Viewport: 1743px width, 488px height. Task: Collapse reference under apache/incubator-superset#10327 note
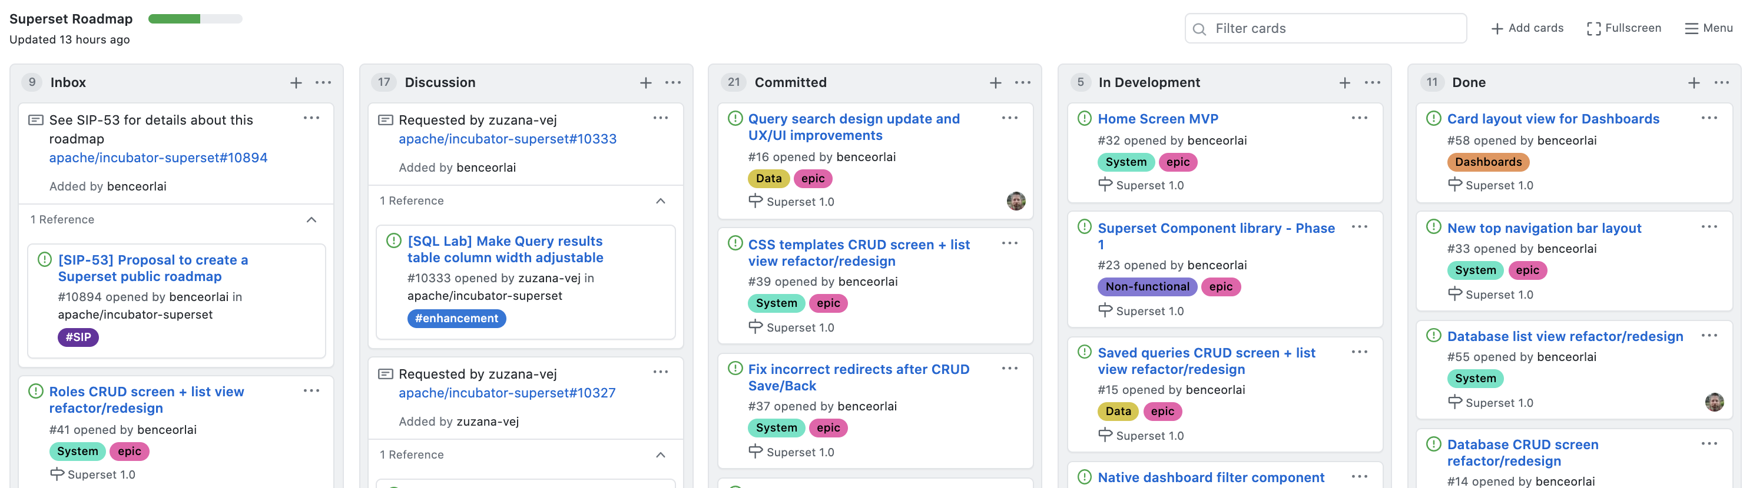[x=660, y=455]
